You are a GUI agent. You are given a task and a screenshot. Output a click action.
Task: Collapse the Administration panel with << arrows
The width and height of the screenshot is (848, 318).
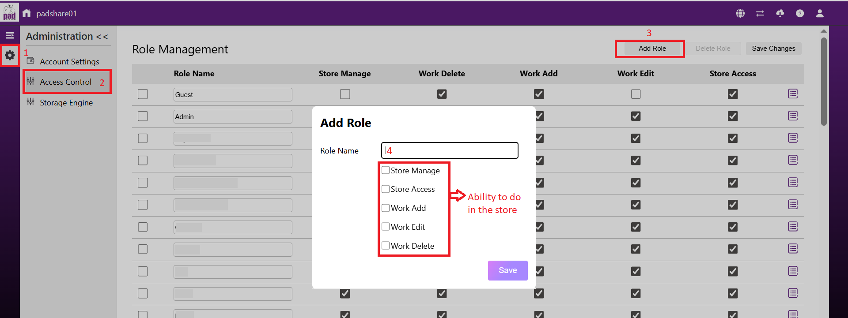pyautogui.click(x=102, y=37)
